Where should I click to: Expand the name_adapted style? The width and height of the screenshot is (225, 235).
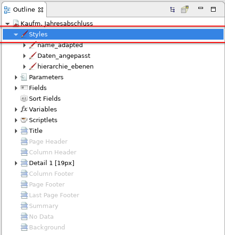[x=24, y=45]
